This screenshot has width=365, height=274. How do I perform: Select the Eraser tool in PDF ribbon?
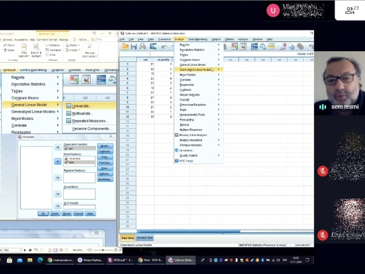point(9,50)
